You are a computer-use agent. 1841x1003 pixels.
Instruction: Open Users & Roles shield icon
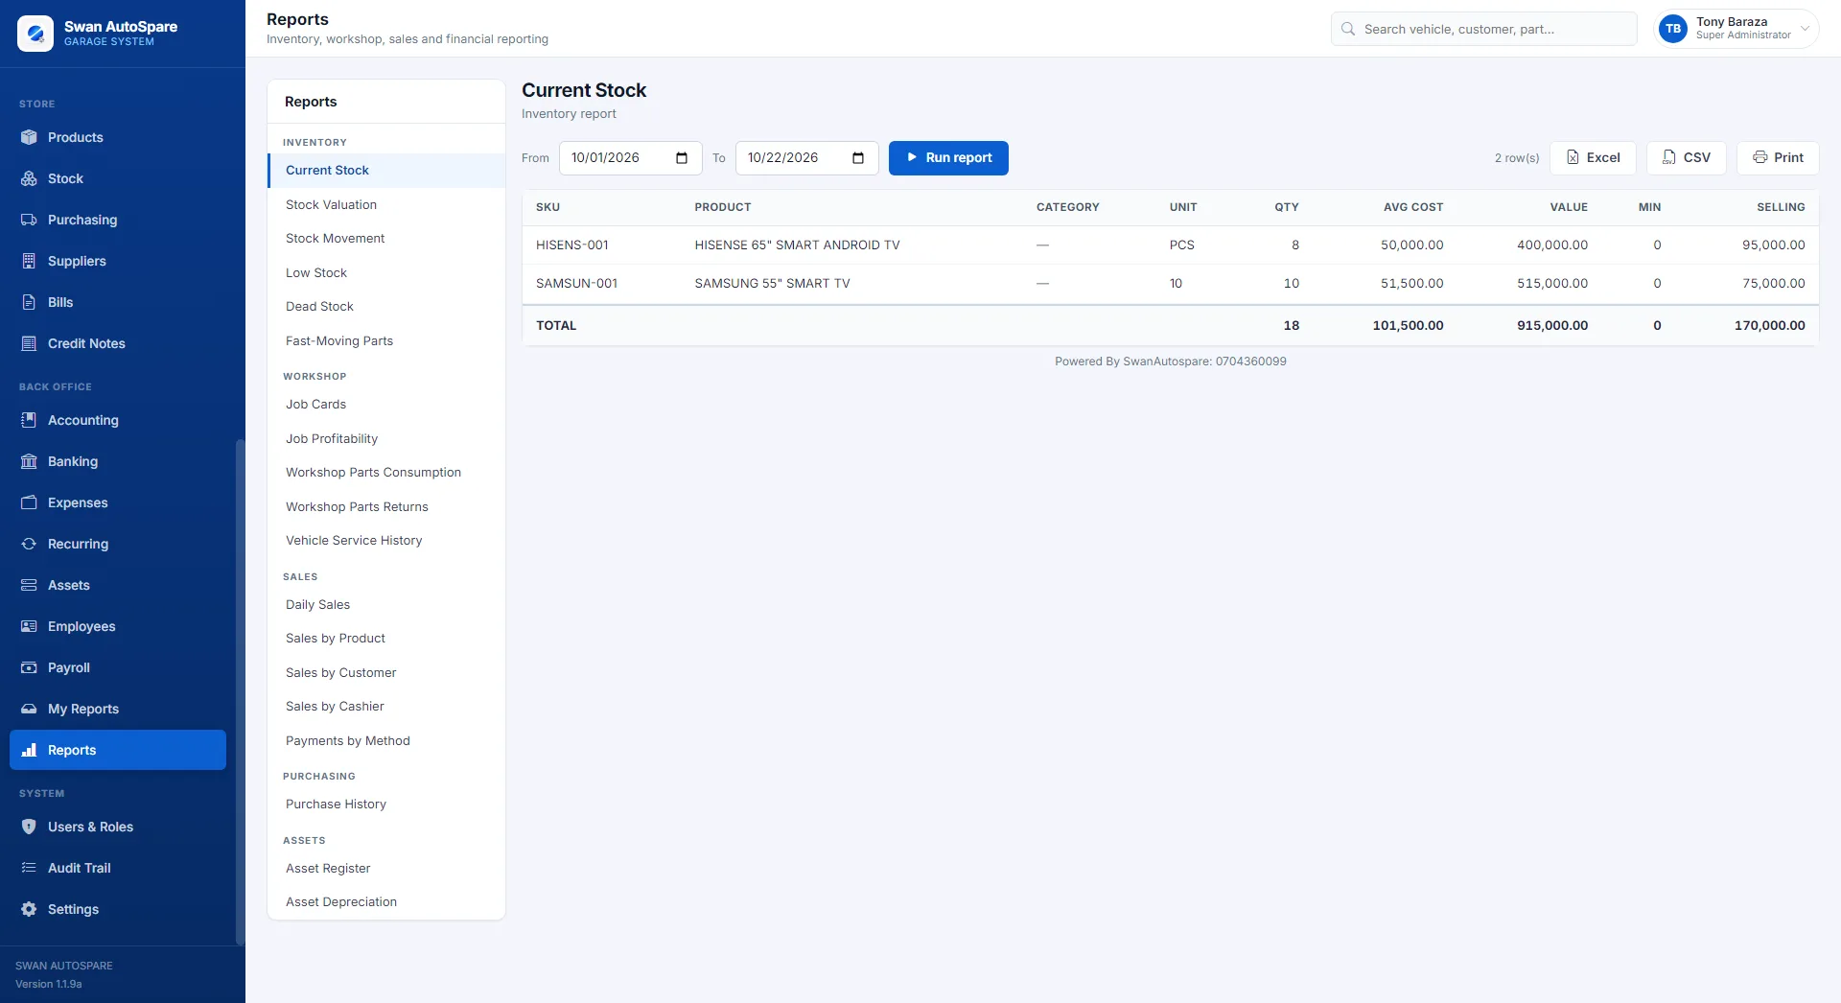tap(29, 827)
